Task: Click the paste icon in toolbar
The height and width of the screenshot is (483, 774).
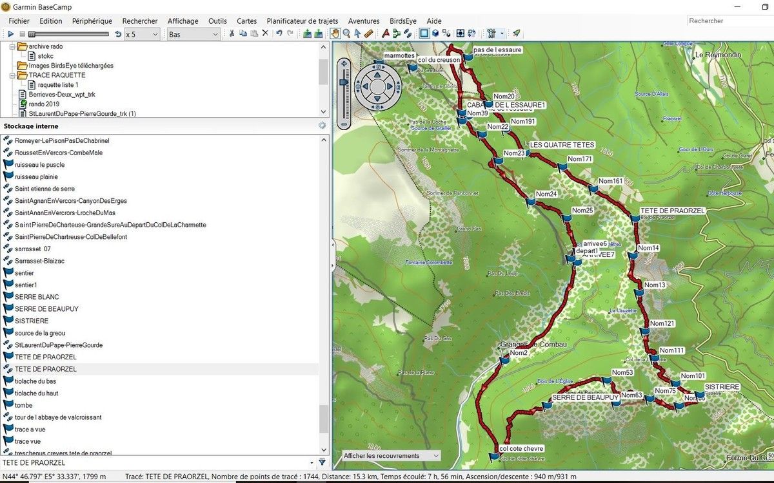Action: pyautogui.click(x=254, y=33)
